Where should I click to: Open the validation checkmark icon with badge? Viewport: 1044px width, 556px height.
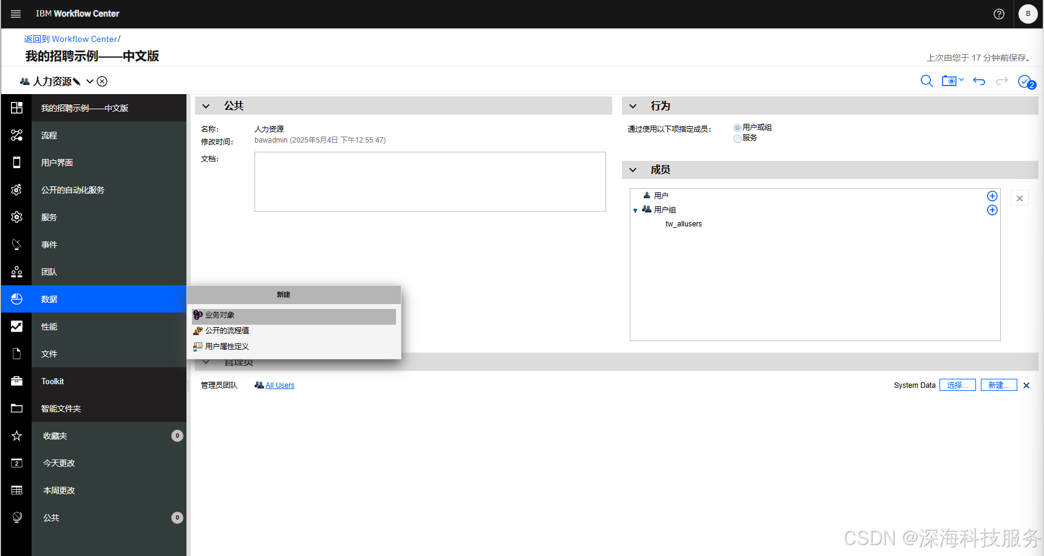(x=1027, y=82)
